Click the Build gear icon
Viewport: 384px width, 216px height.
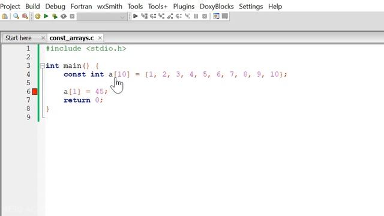click(x=38, y=16)
